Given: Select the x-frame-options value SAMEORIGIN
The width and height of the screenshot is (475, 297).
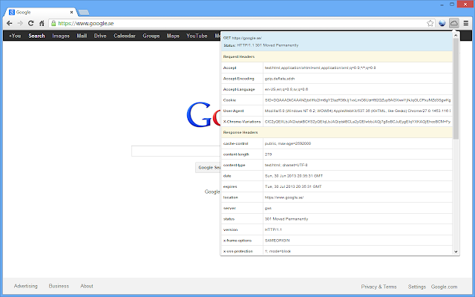Looking at the screenshot, I should pos(277,241).
